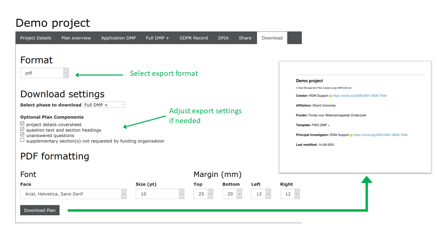Toggle question text and section headings checkbox
Image resolution: width=437 pixels, height=245 pixels.
point(22,129)
